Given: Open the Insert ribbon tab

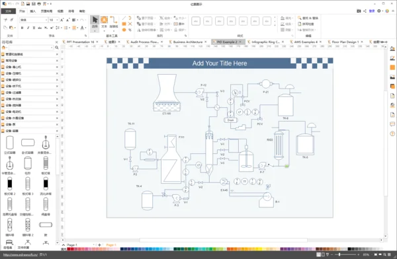Looking at the screenshot, I should [33, 11].
